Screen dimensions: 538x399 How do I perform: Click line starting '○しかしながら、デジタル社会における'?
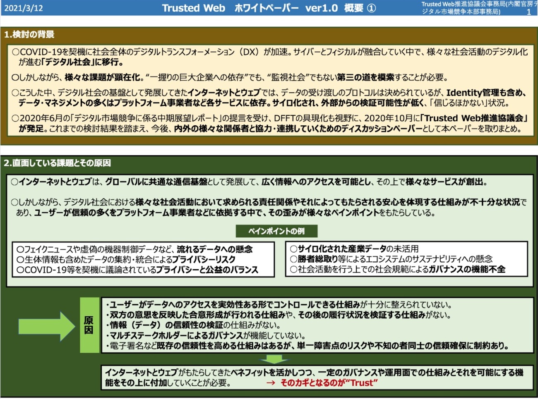click(x=269, y=202)
